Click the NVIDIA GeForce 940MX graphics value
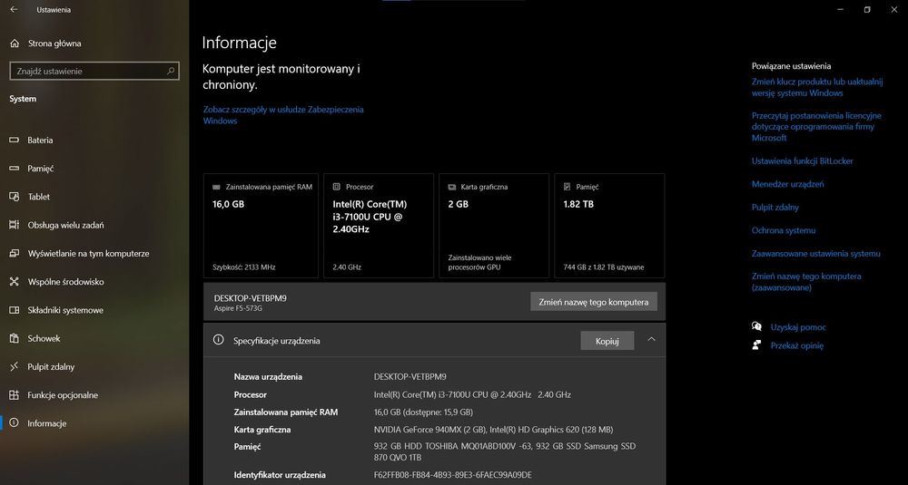 (493, 430)
